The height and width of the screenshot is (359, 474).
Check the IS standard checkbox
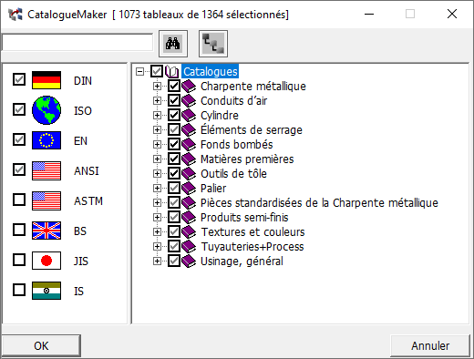tap(19, 290)
